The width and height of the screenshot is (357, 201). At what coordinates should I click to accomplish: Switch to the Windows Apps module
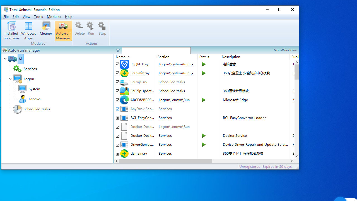[28, 31]
